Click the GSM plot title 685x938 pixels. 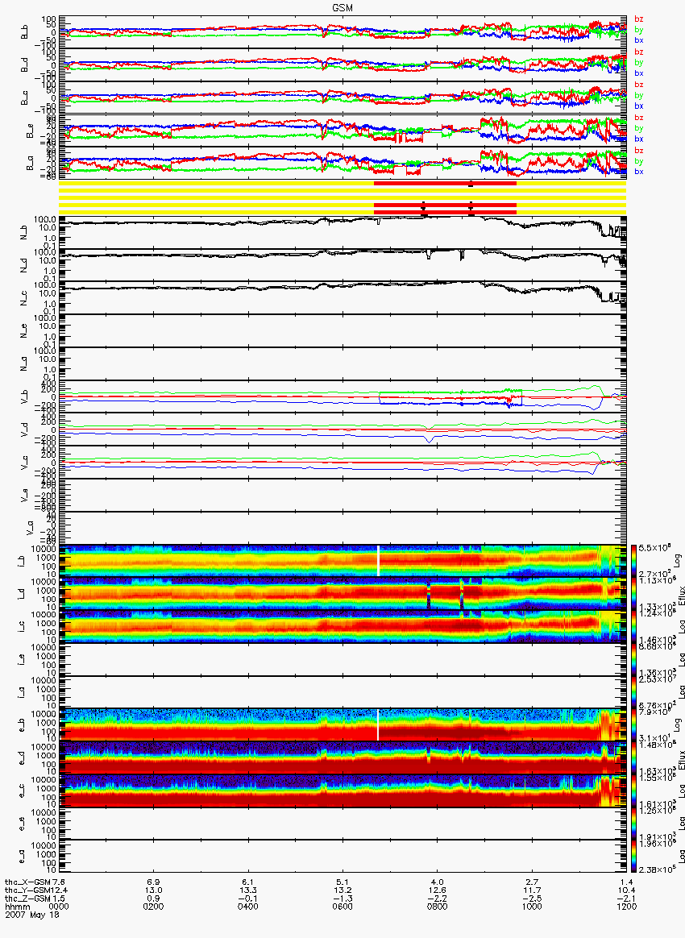pyautogui.click(x=342, y=8)
